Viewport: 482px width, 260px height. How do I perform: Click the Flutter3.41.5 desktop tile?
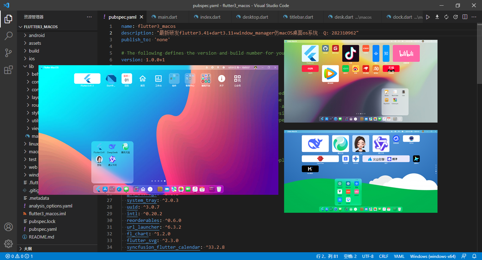tap(87, 79)
